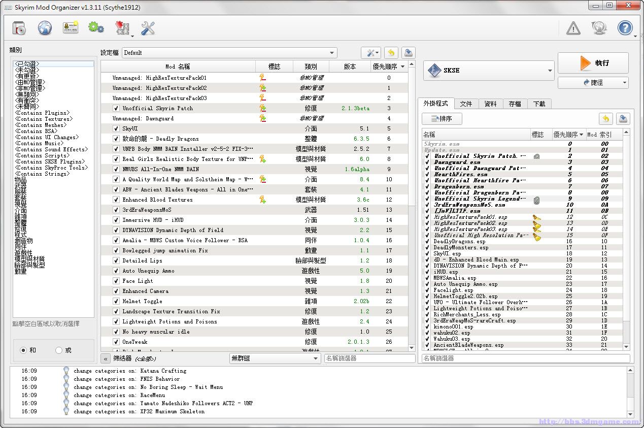Select the <Contains Plugins> category filter

(x=43, y=113)
